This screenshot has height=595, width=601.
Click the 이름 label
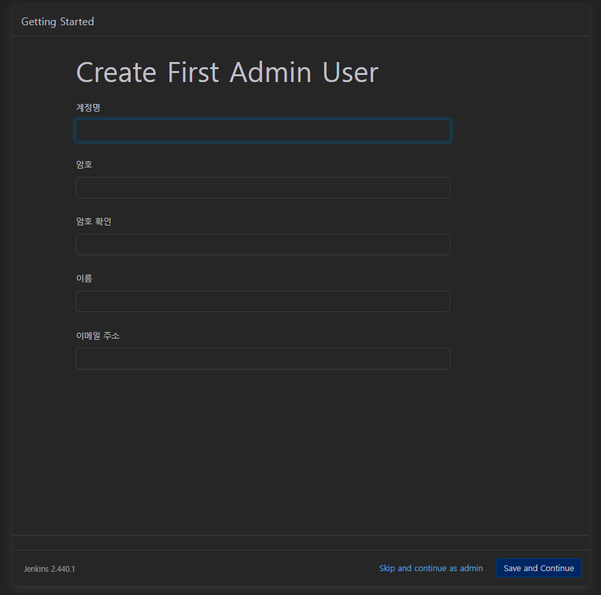pyautogui.click(x=84, y=278)
